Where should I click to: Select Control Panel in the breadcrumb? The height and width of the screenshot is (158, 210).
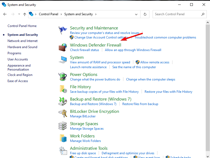[49, 14]
